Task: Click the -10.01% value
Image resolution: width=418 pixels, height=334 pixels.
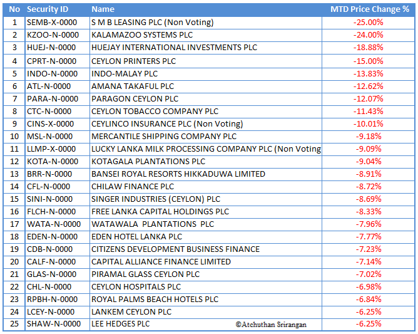Action: click(x=368, y=124)
